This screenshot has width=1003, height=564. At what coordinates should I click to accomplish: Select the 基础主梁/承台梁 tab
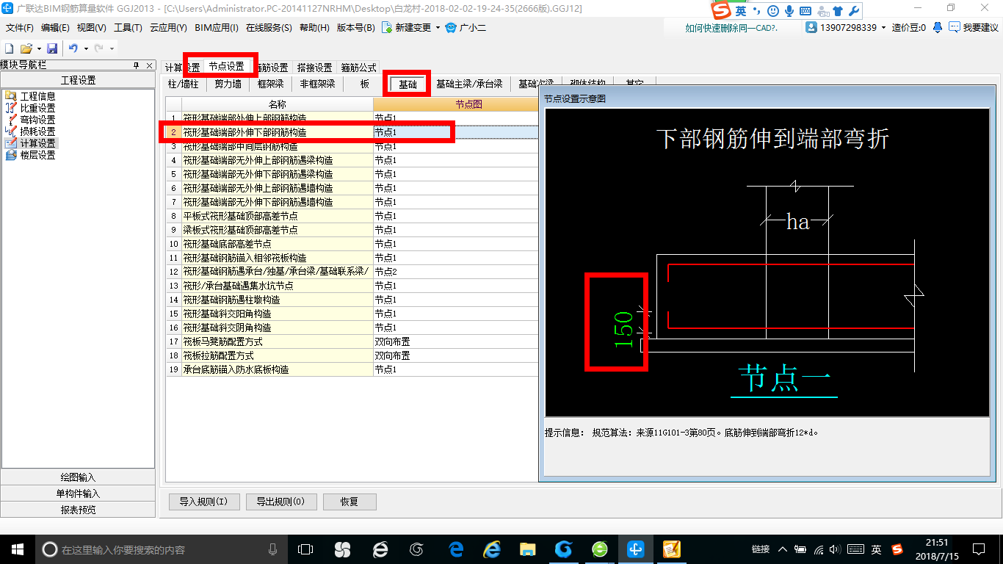(469, 84)
